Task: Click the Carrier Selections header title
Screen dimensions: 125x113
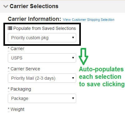Action: pyautogui.click(x=34, y=6)
